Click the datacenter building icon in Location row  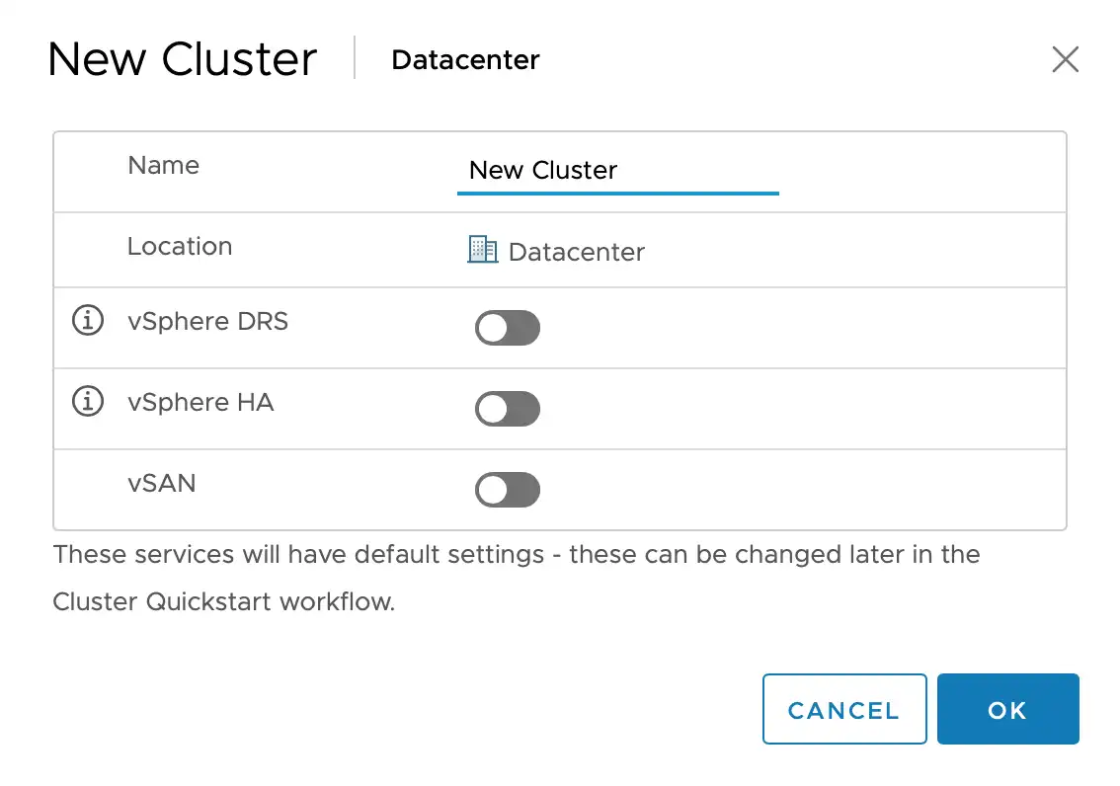pyautogui.click(x=483, y=249)
